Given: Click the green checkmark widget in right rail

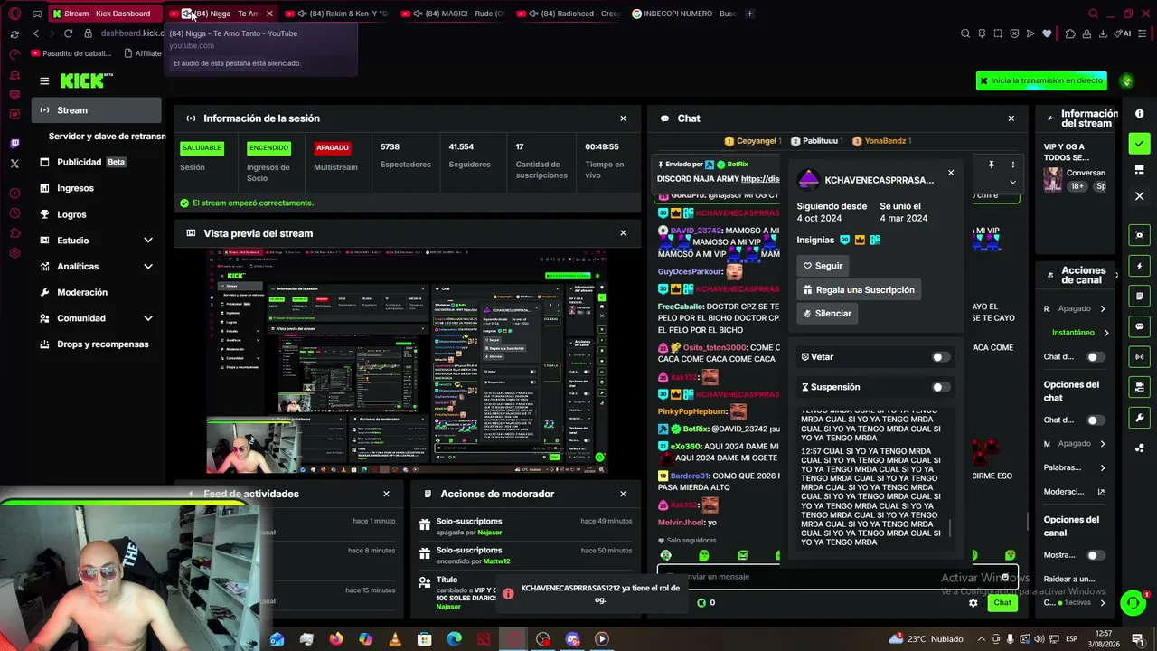Looking at the screenshot, I should click(1139, 144).
